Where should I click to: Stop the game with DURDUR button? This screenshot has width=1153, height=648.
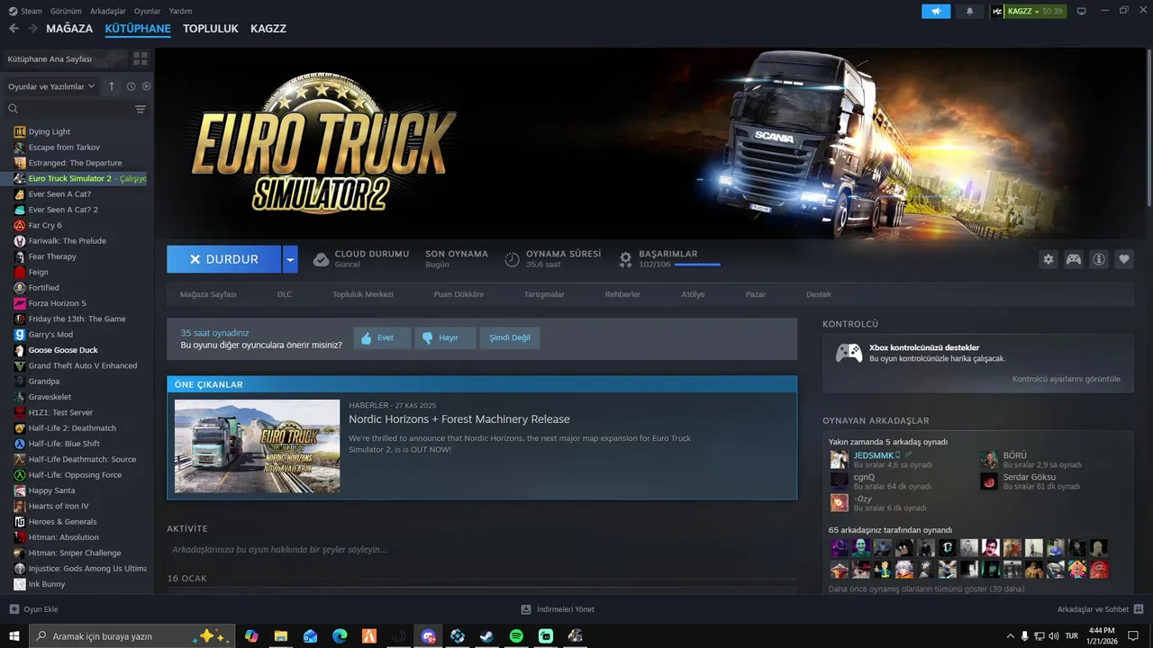(223, 259)
